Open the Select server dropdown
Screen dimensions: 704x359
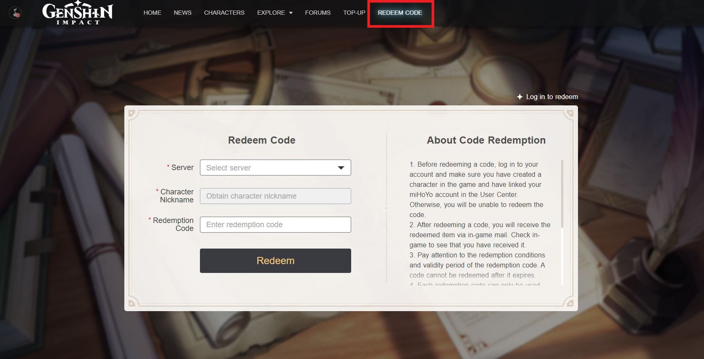276,168
